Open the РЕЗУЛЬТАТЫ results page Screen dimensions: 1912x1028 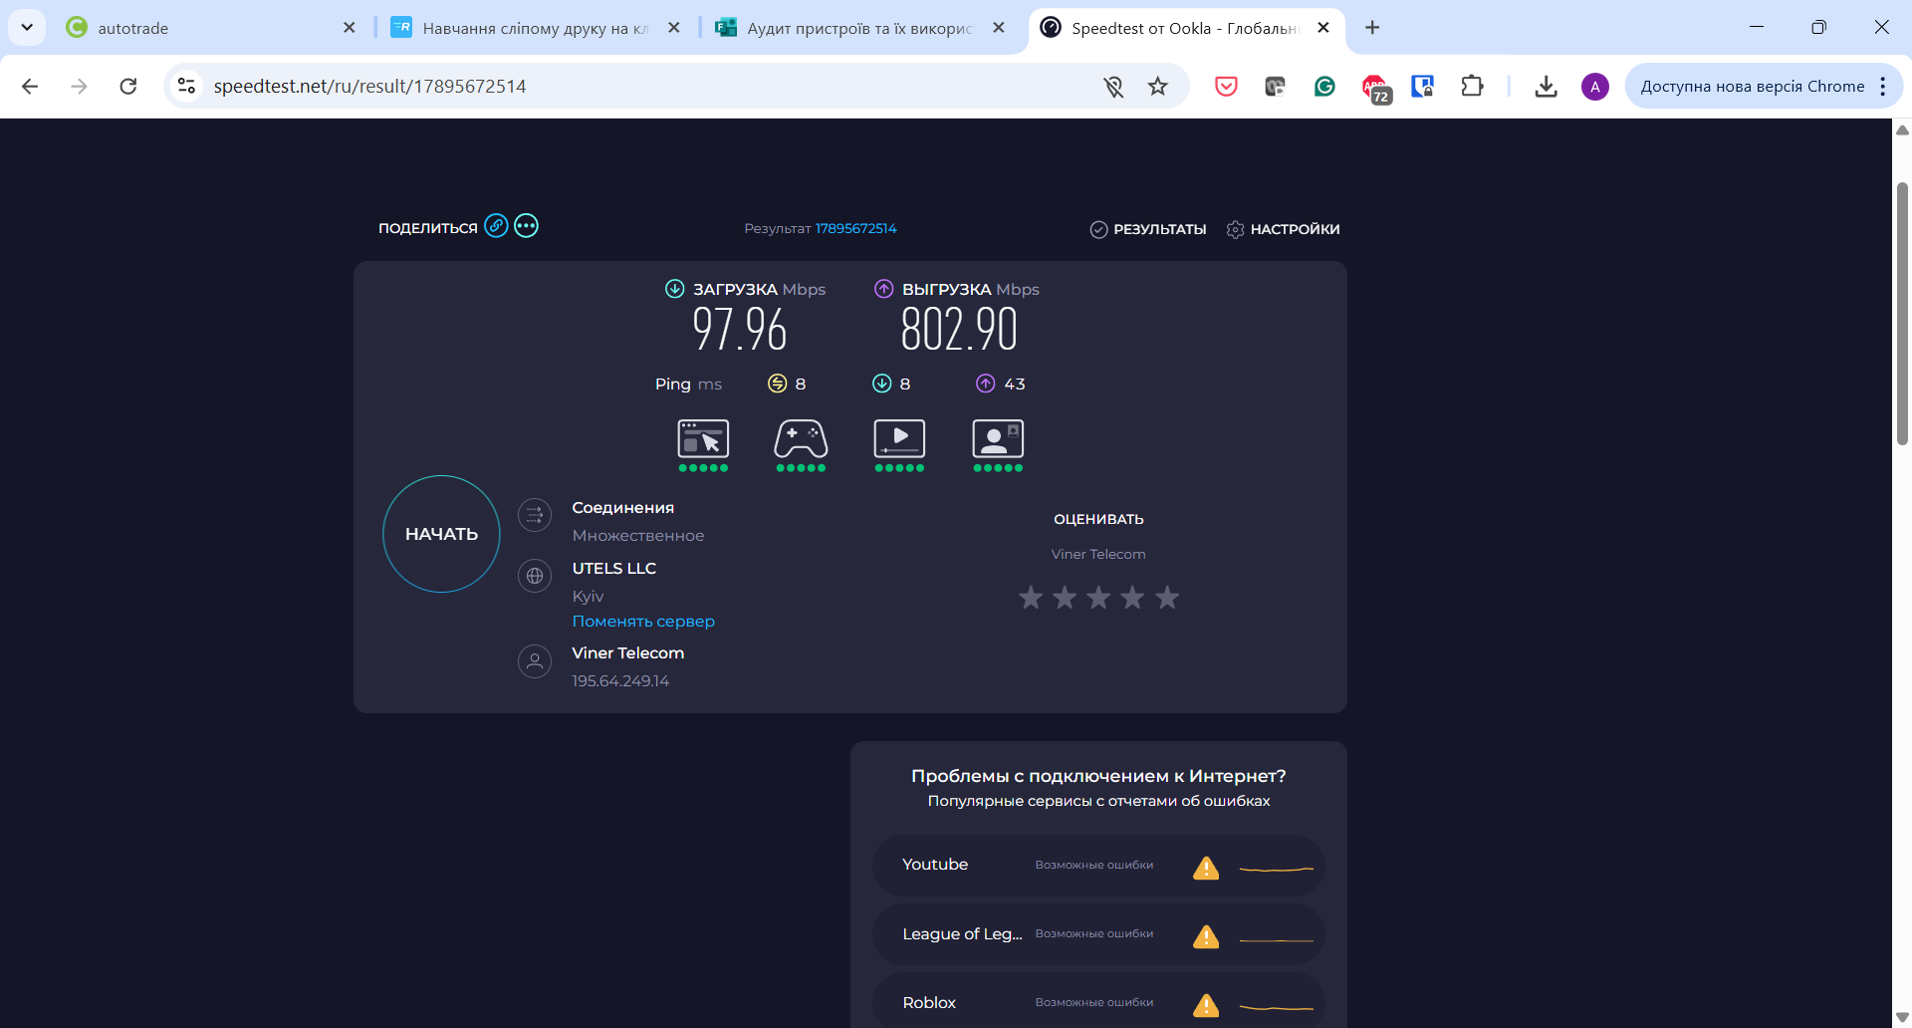(1148, 229)
